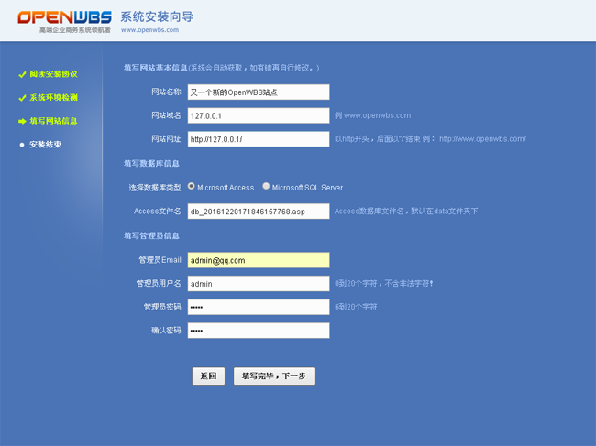Focus the 管理员Email field
This screenshot has height=446, width=596.
point(259,260)
